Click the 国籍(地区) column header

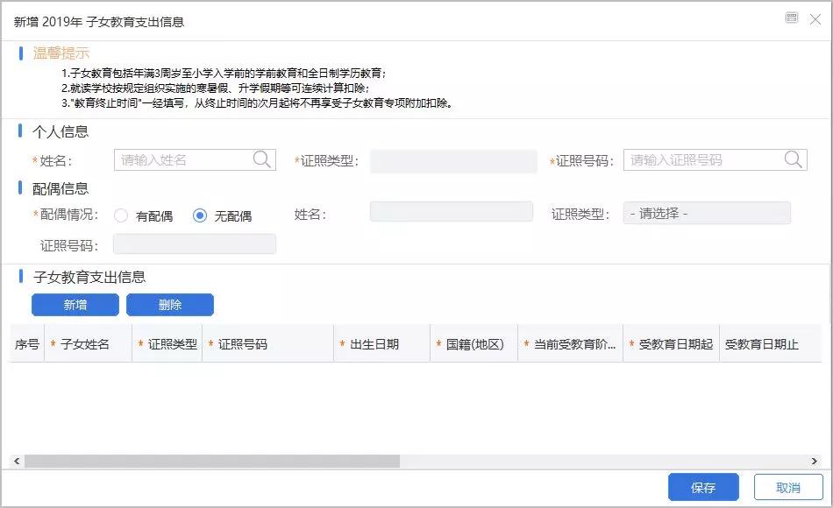click(473, 344)
